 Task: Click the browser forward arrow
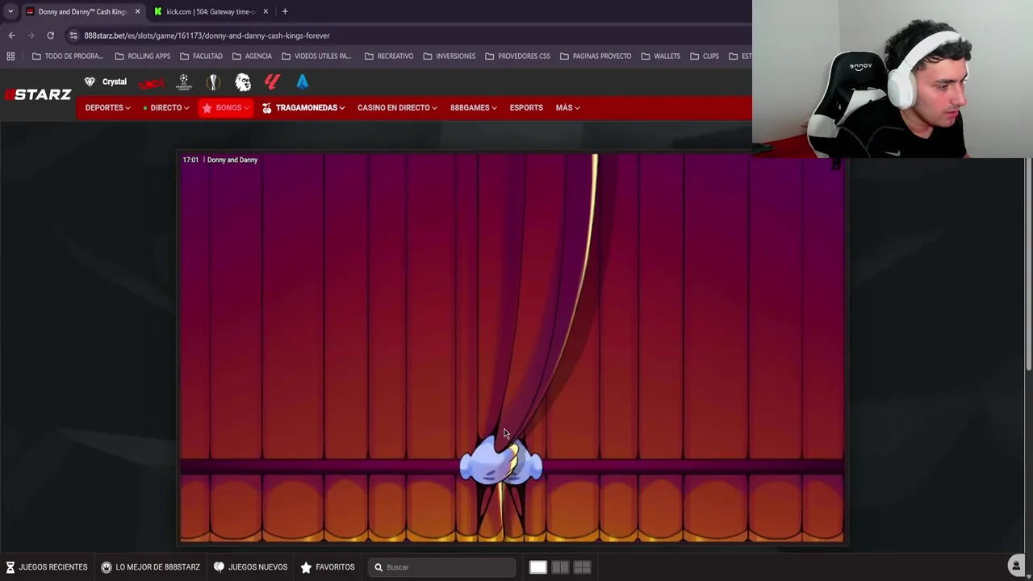pyautogui.click(x=31, y=36)
